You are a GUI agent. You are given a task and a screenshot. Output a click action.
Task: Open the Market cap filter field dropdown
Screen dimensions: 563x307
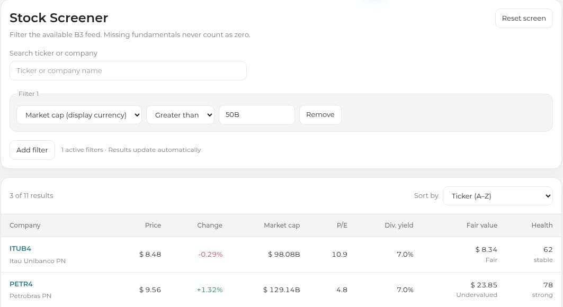tap(79, 115)
